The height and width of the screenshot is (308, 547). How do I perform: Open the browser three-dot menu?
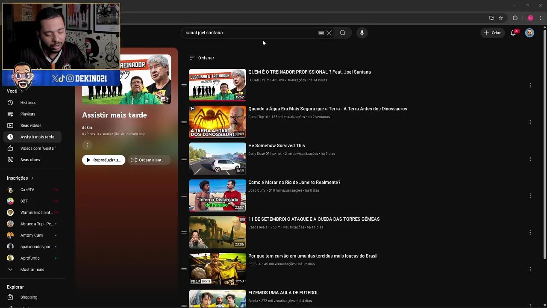[541, 18]
